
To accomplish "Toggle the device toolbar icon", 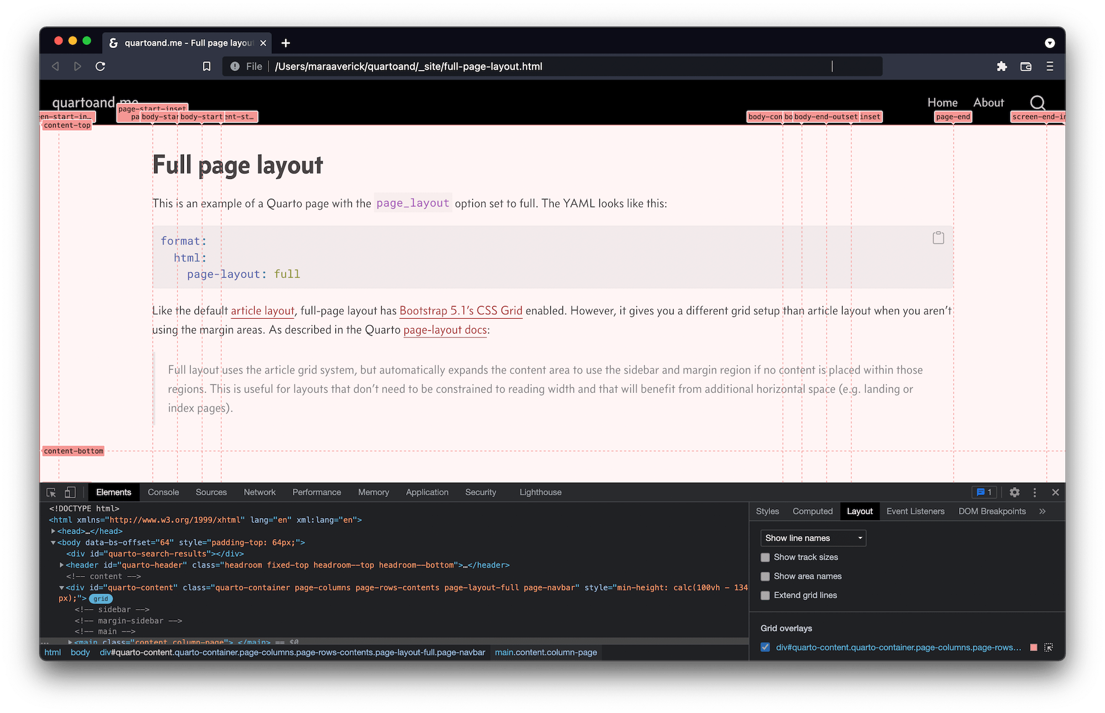I will point(70,492).
